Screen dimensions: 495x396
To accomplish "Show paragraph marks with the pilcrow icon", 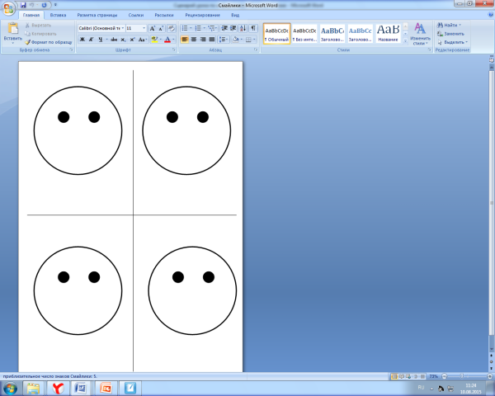I will (252, 28).
